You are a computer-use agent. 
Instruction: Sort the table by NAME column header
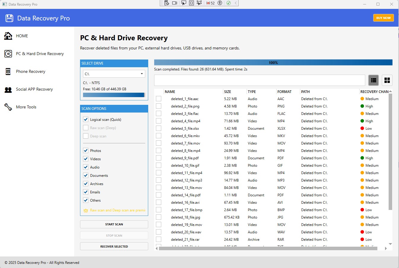click(193, 92)
